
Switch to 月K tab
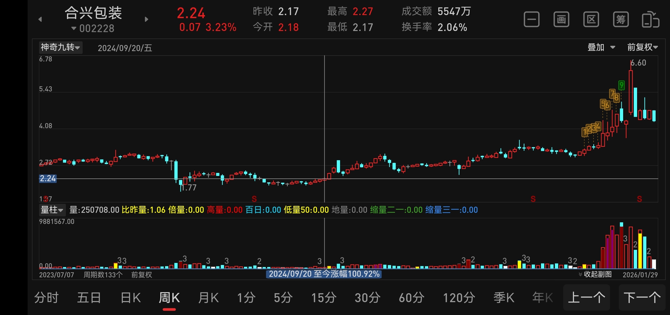(208, 298)
